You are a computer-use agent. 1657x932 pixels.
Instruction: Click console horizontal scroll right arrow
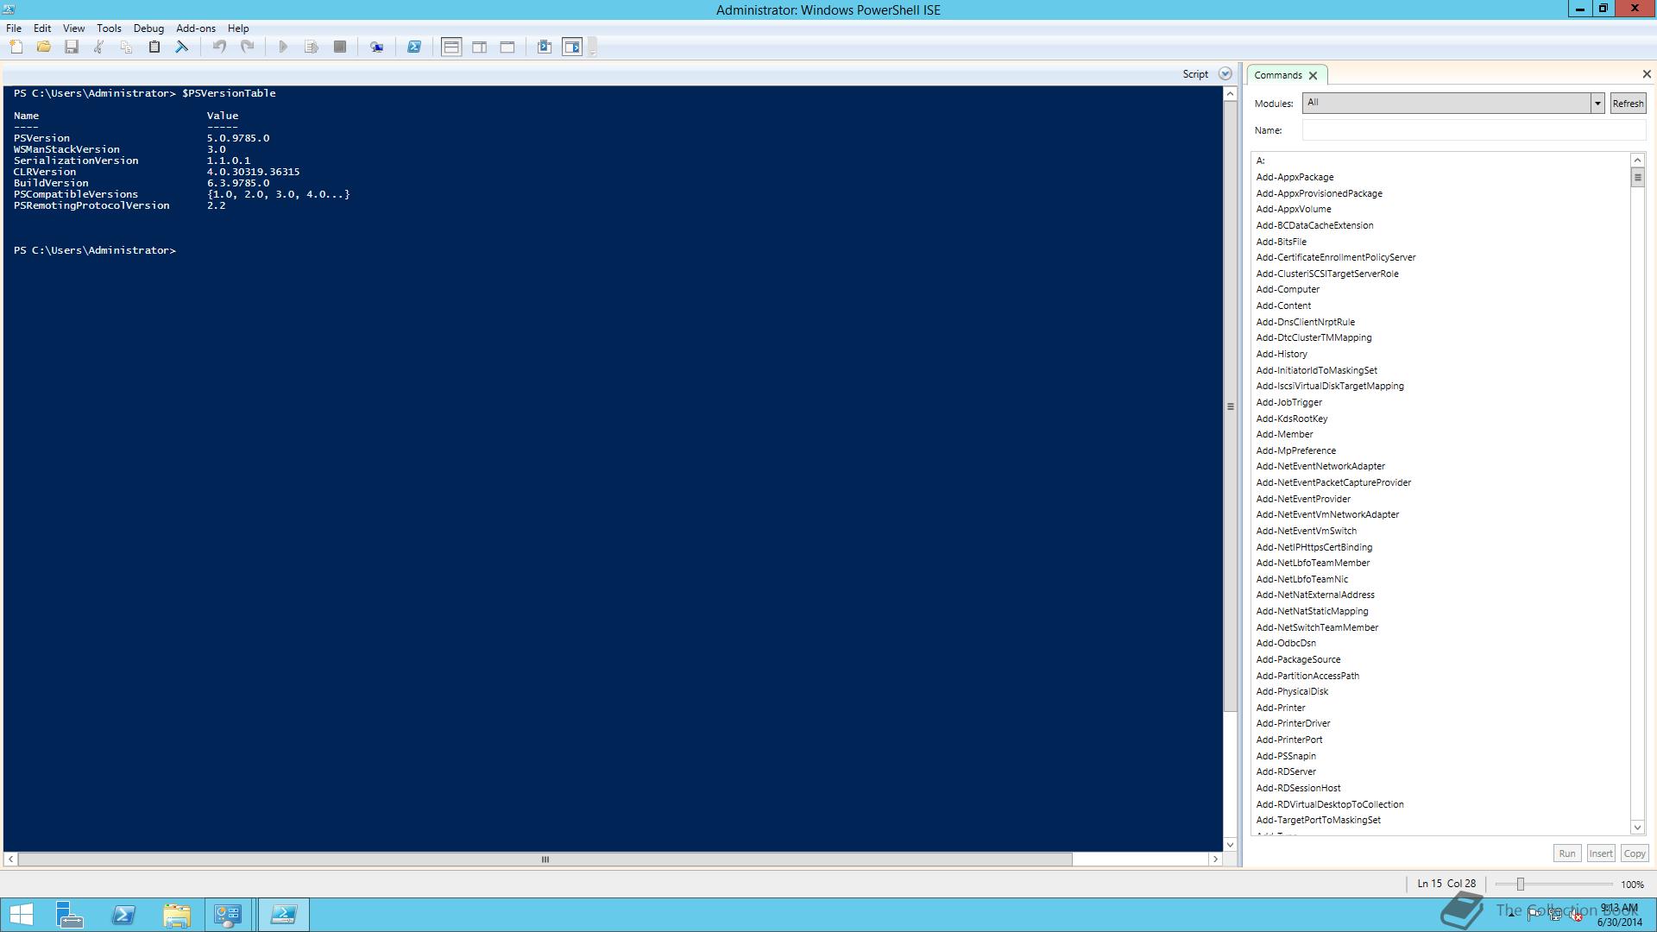1215,860
